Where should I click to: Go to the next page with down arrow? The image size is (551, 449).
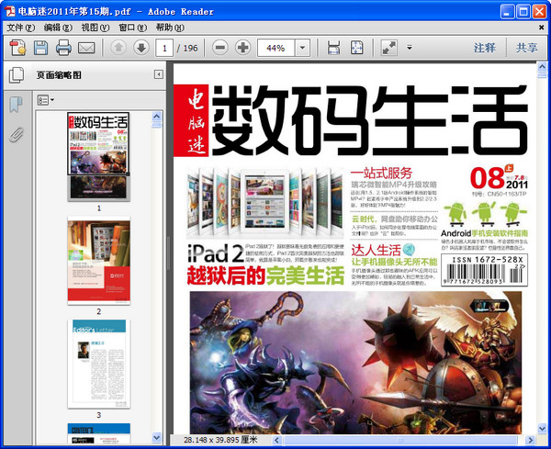pos(141,47)
